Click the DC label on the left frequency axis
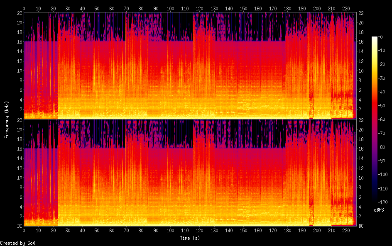Screen dimensions: 392x246 [18, 226]
